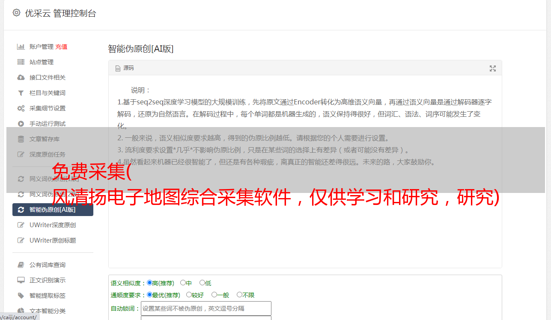Click the server icon next to 站点管理

tap(21, 62)
